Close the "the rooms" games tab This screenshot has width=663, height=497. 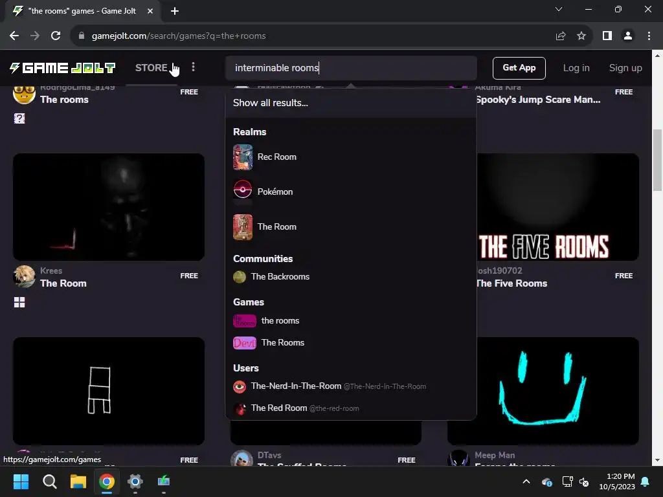(150, 11)
